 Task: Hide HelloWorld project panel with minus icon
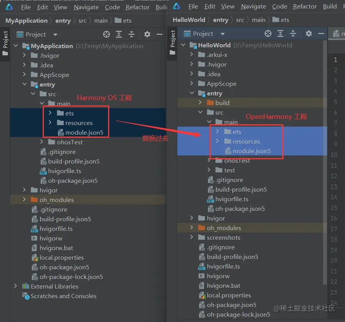(321, 34)
